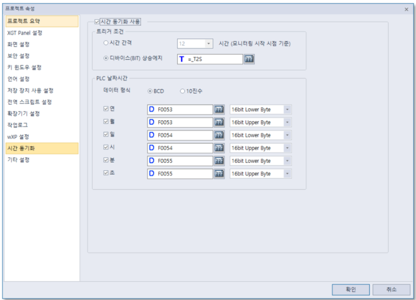Confirm settings with the 확인 button
This screenshot has height=300, width=416.
coord(351,289)
